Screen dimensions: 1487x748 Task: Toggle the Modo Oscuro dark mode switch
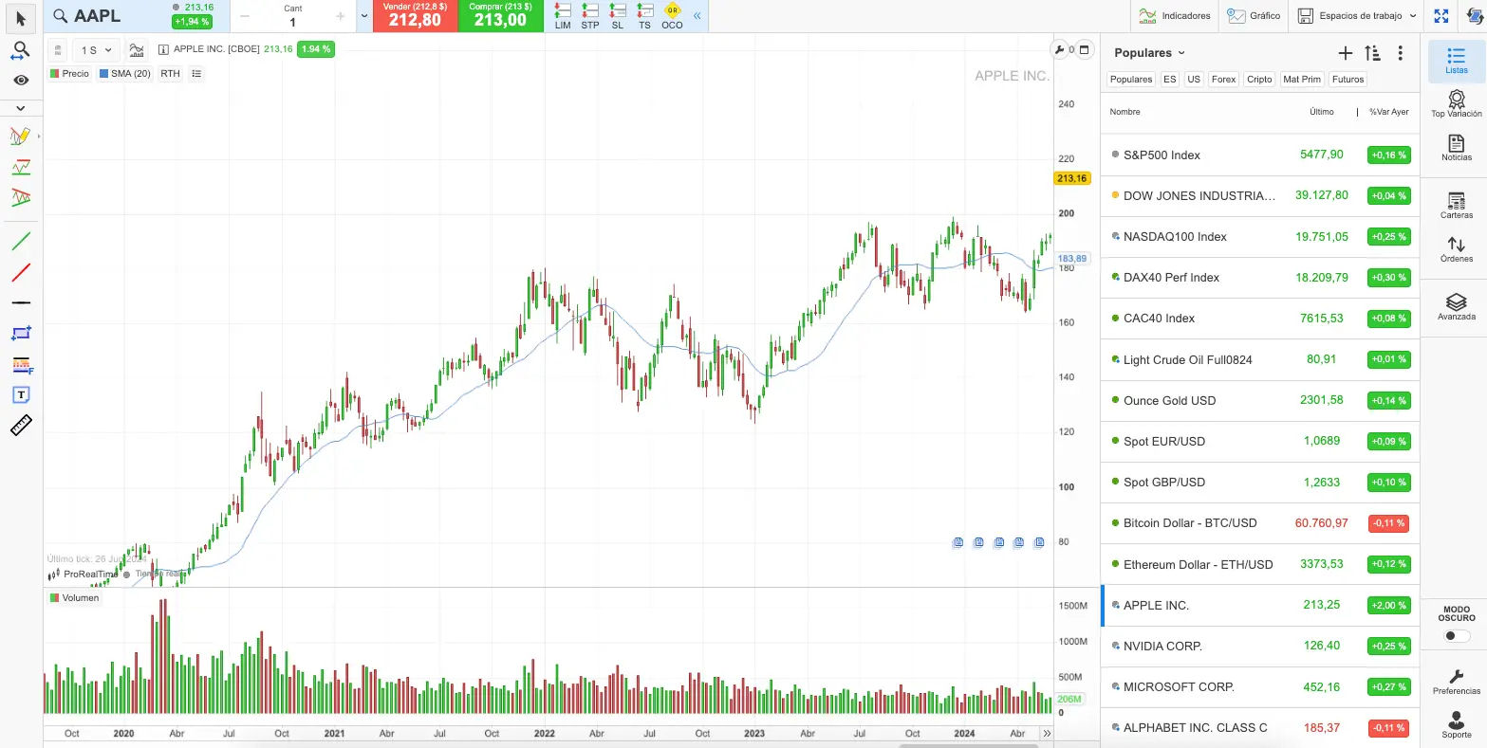pyautogui.click(x=1456, y=636)
